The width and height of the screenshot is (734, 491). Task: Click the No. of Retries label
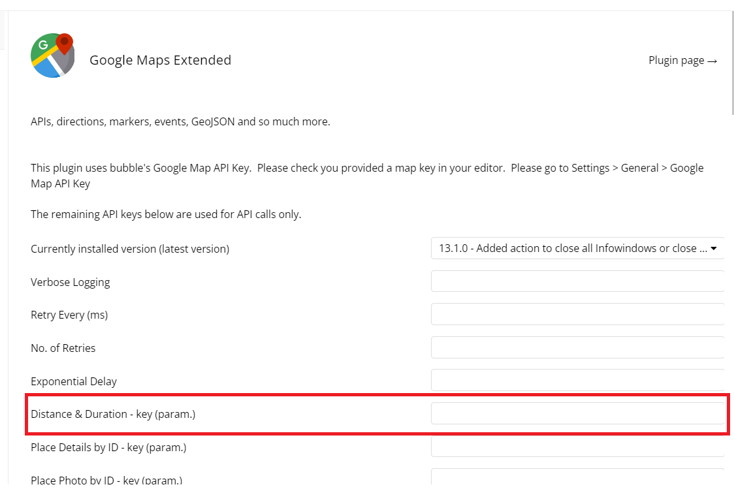point(63,348)
